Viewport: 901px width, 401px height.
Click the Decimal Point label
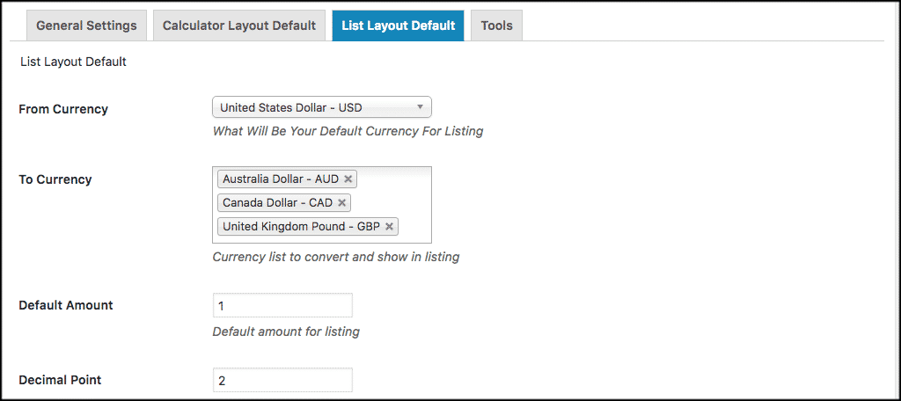[60, 381]
